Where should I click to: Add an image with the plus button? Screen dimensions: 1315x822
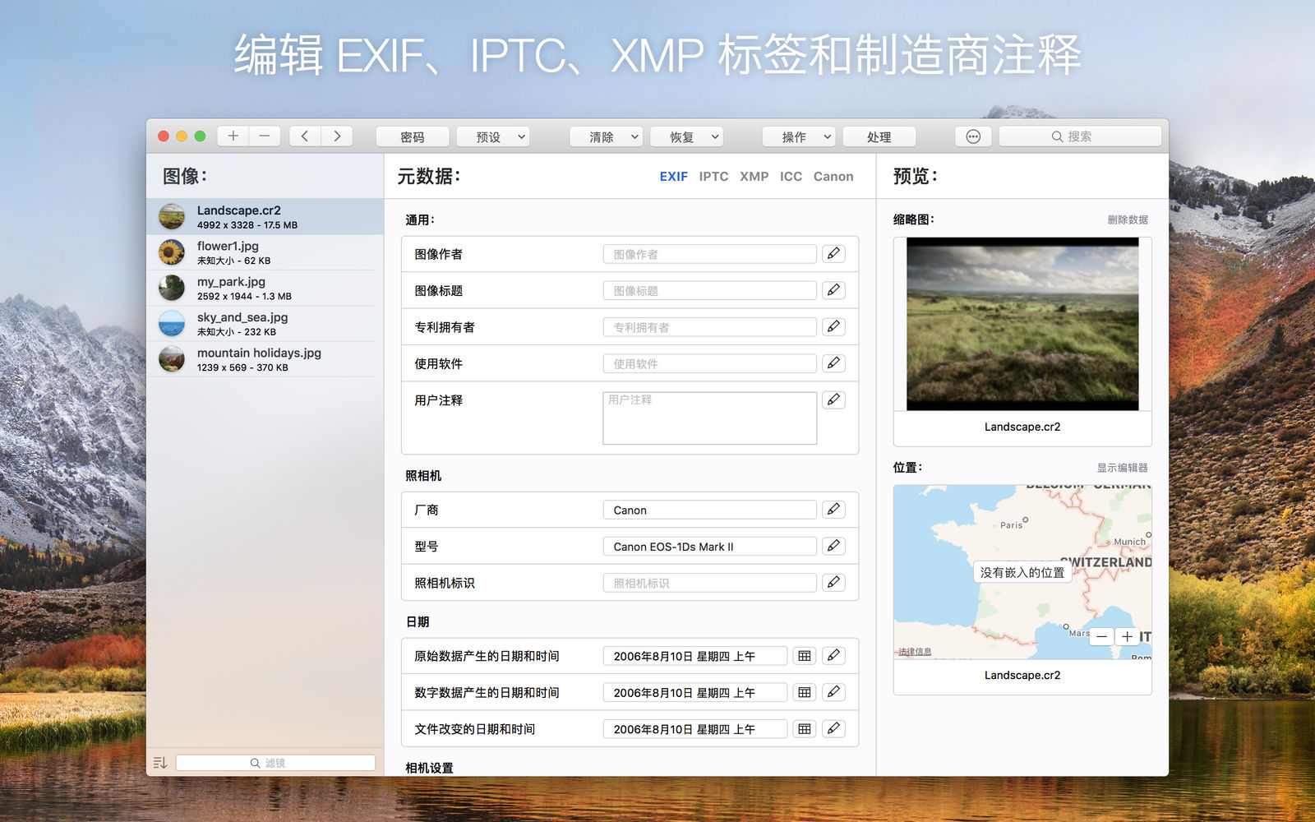[233, 136]
